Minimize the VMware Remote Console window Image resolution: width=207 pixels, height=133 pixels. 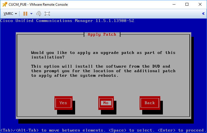174,5
